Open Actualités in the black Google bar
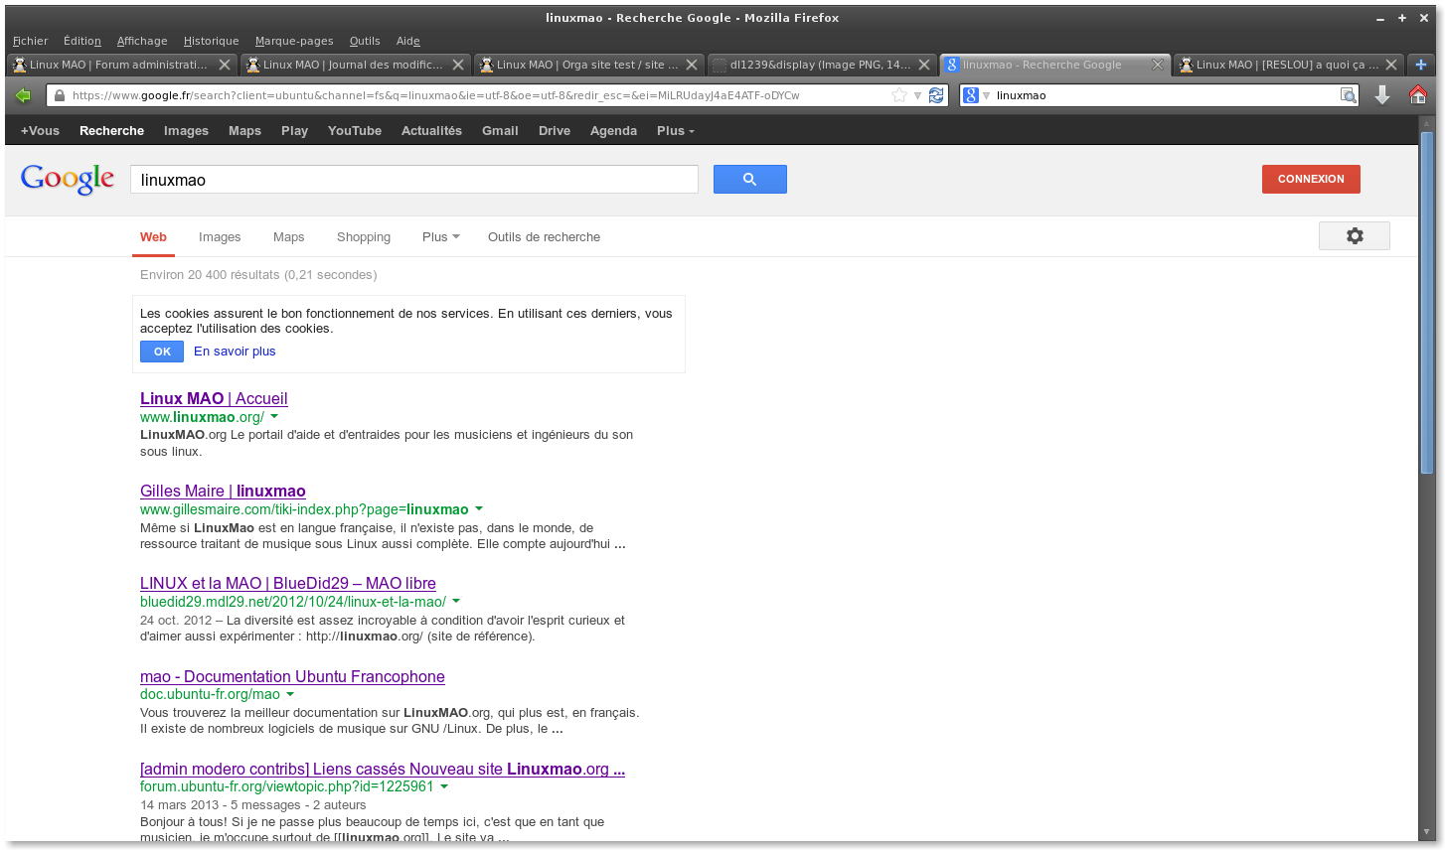The width and height of the screenshot is (1445, 850). point(431,131)
